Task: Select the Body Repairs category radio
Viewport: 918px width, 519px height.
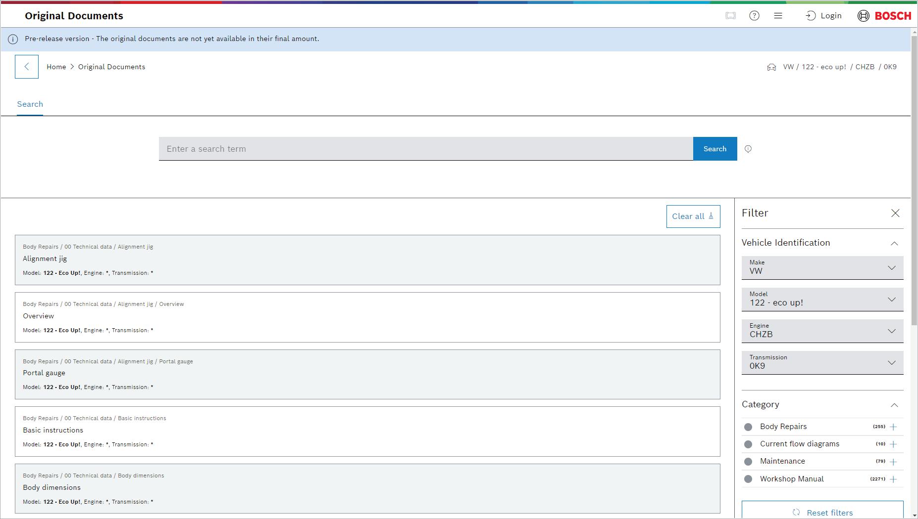Action: coord(748,427)
